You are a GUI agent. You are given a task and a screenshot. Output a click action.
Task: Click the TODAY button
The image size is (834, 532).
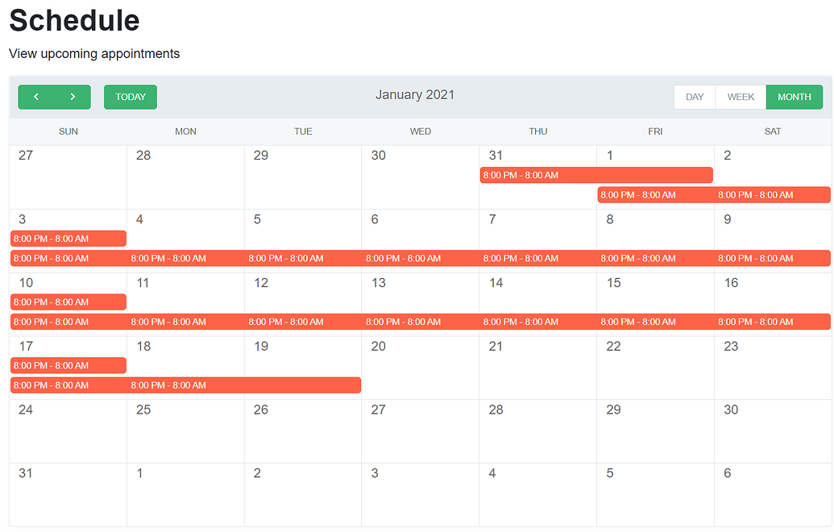[x=130, y=97]
